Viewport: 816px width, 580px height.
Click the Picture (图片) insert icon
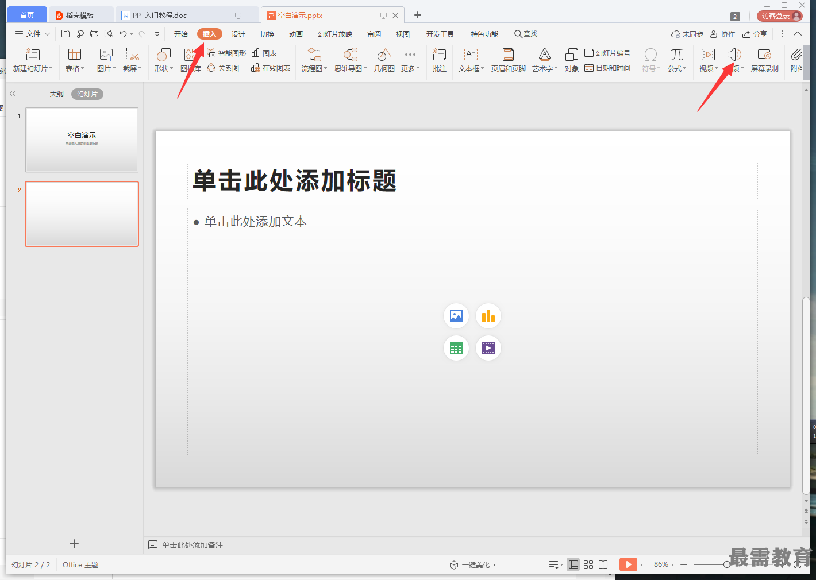(x=106, y=55)
